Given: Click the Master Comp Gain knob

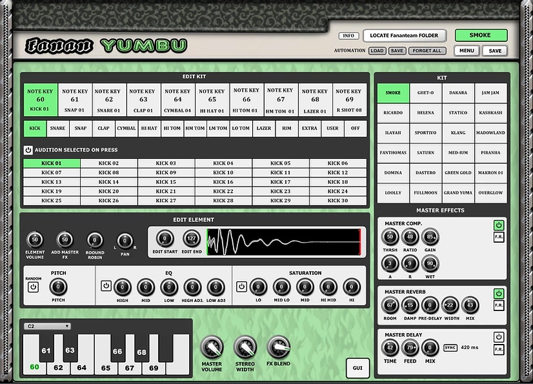Looking at the screenshot, I should (x=430, y=237).
